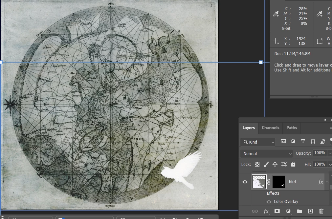Toggle Color Overlay effect visibility
This screenshot has width=332, height=219.
pyautogui.click(x=269, y=202)
